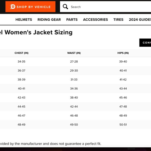Screen dimensions: 151x151
Task: Select hips value 50-51
Action: click(123, 125)
